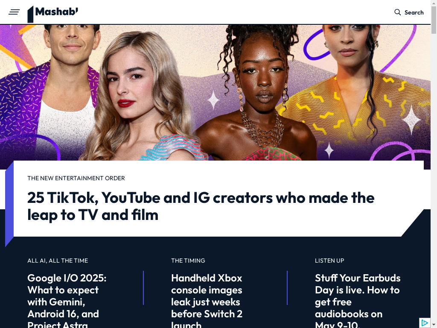The image size is (437, 328).
Task: Click the magnifying glass search icon
Action: (397, 12)
